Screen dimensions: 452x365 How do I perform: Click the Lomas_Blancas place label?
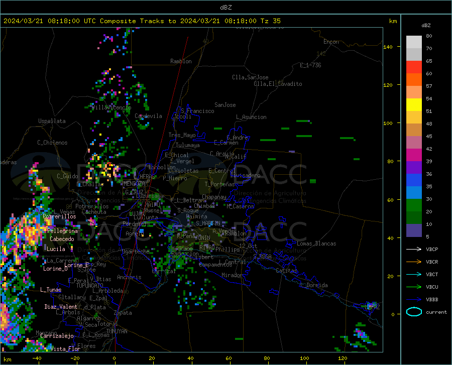click(316, 244)
